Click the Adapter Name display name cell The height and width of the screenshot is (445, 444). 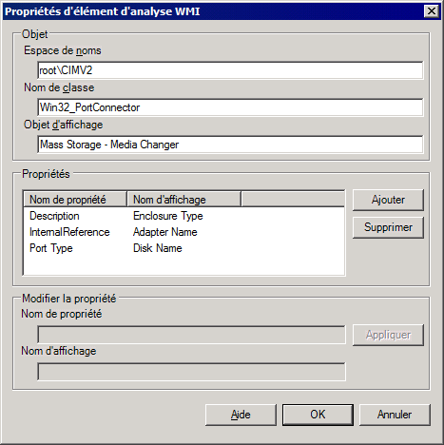tap(165, 232)
